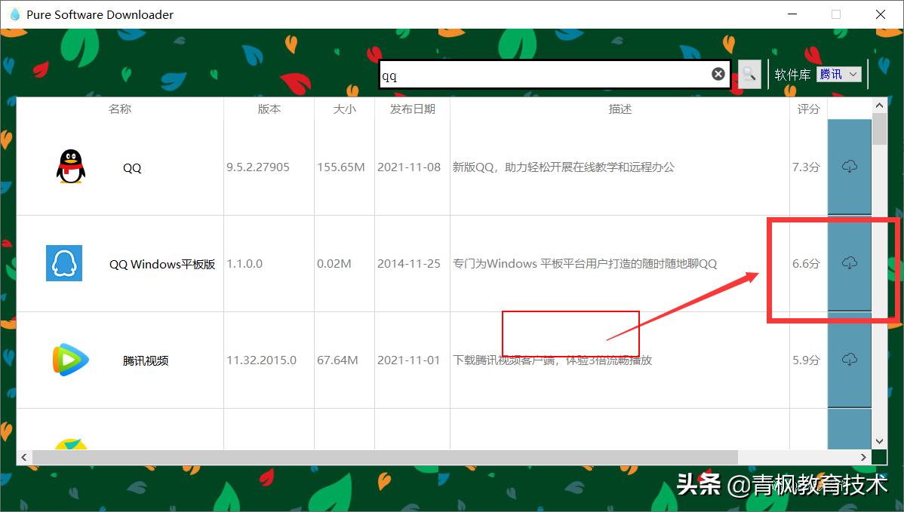Open the 软件库 腾讯 dropdown

click(x=839, y=75)
